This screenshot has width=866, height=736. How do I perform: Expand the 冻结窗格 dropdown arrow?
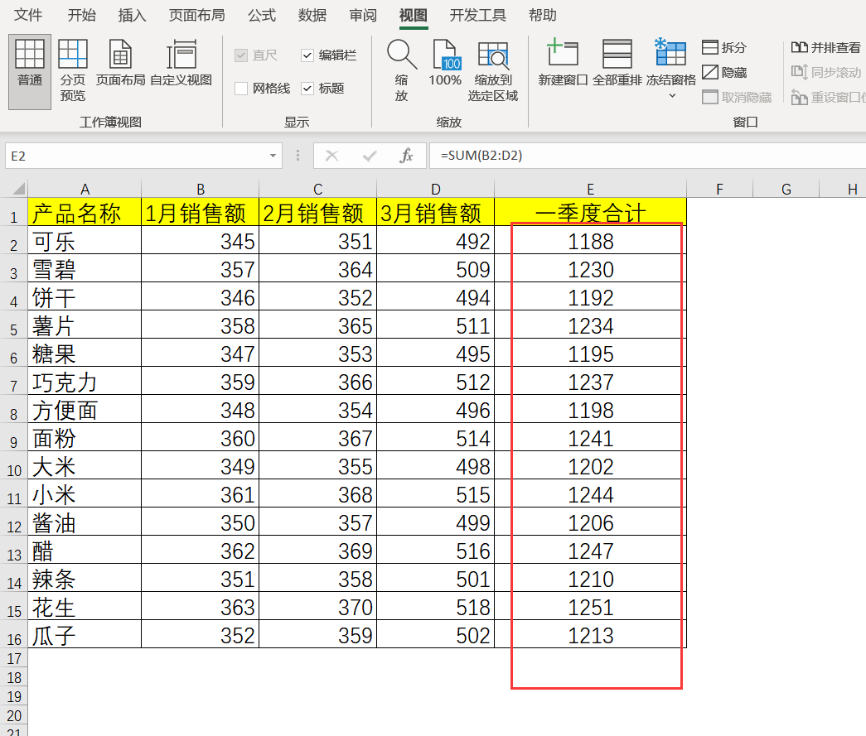coord(671,96)
